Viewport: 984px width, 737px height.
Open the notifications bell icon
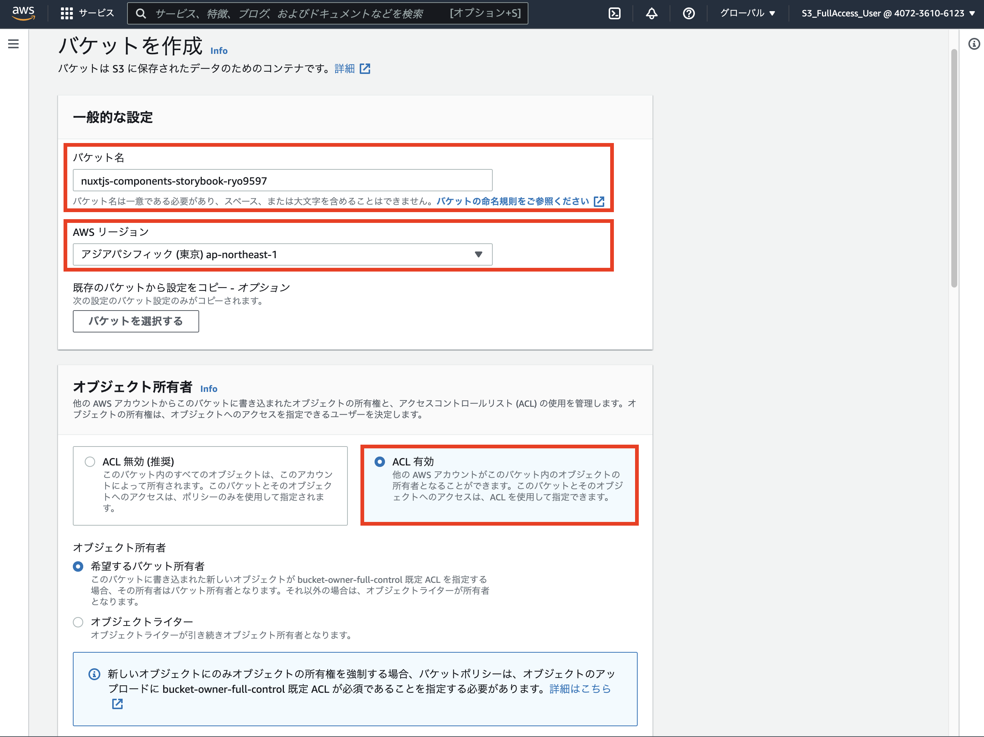coord(651,13)
